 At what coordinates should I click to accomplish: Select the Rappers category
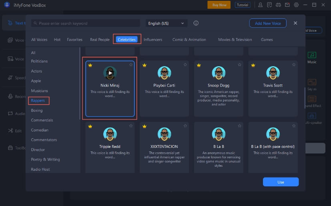point(38,101)
